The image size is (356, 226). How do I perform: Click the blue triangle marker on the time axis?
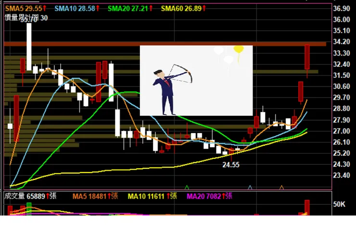[x=250, y=188]
